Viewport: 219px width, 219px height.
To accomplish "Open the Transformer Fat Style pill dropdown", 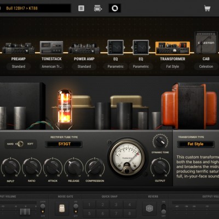I will click(x=172, y=66).
